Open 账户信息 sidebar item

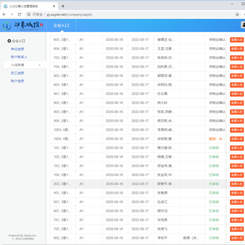(x=18, y=81)
